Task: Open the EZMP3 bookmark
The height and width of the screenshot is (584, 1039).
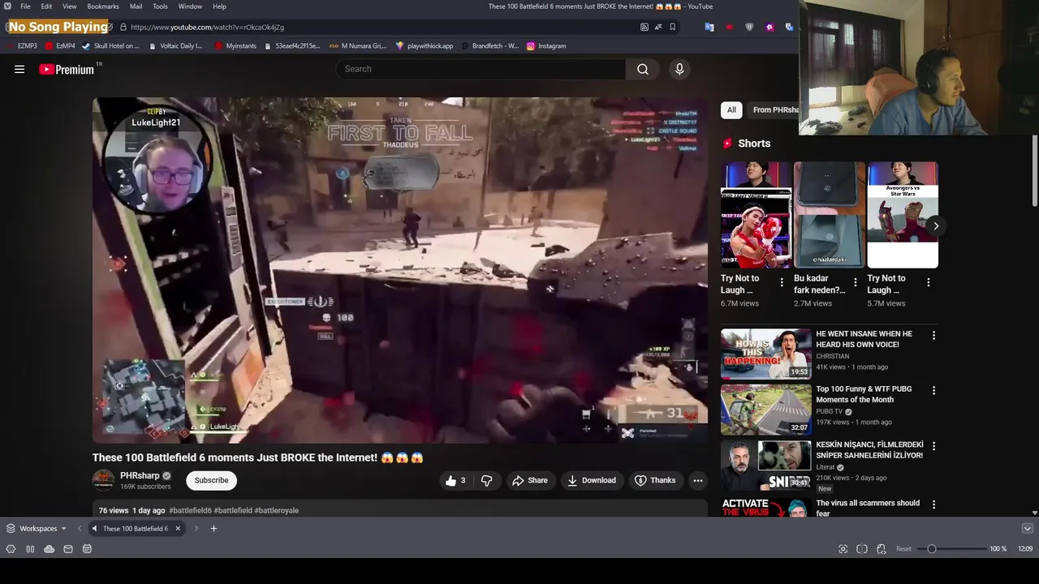Action: click(22, 46)
